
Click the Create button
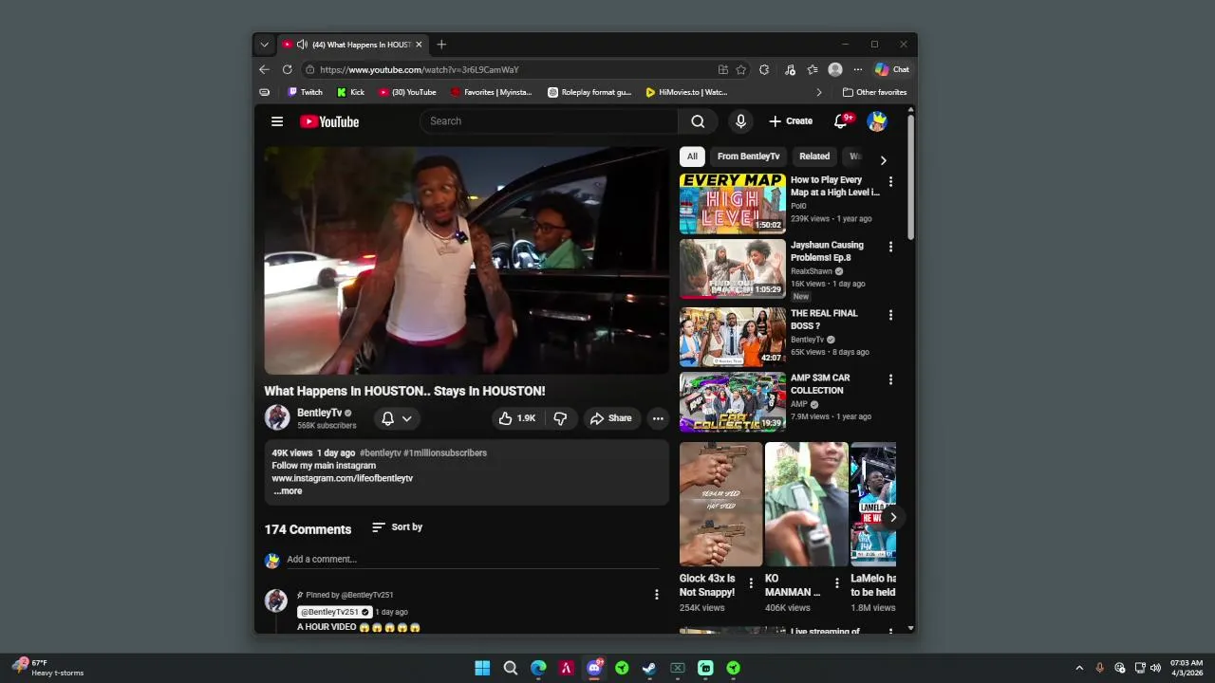pos(791,121)
